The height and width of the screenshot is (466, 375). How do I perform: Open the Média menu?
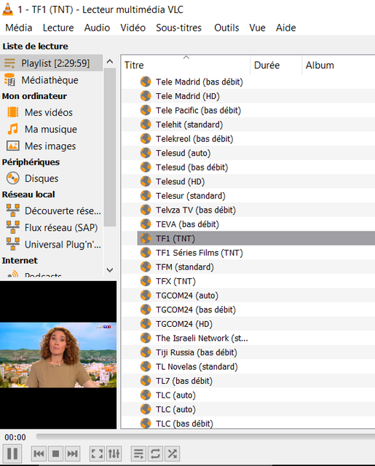pos(19,28)
